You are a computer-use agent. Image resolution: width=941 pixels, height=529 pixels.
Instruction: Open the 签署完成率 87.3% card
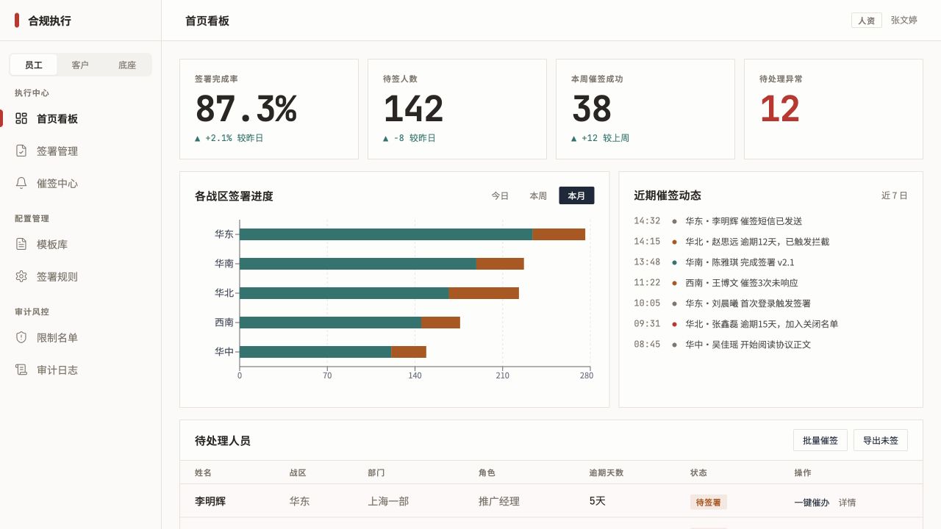click(x=269, y=109)
